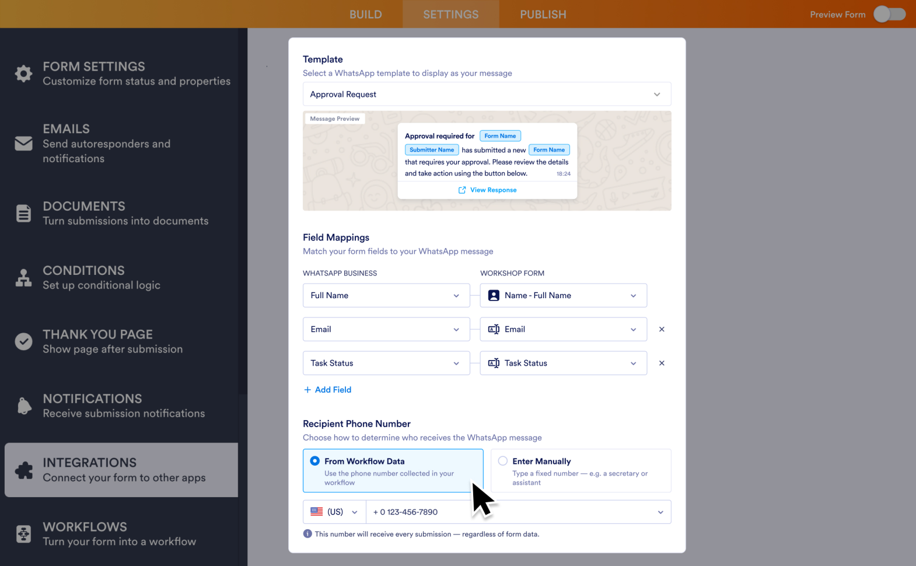The width and height of the screenshot is (916, 566).
Task: Click the Preview Form label
Action: click(838, 15)
